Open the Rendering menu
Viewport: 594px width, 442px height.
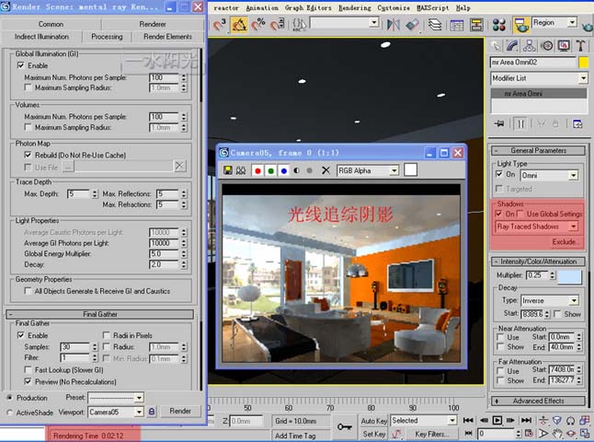355,7
